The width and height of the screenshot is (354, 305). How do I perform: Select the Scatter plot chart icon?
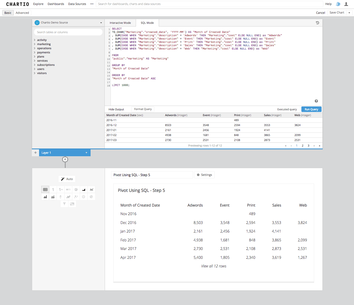(68, 197)
